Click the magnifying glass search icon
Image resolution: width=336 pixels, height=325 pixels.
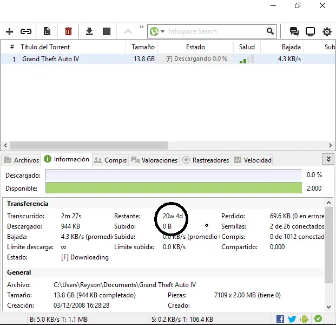270,31
